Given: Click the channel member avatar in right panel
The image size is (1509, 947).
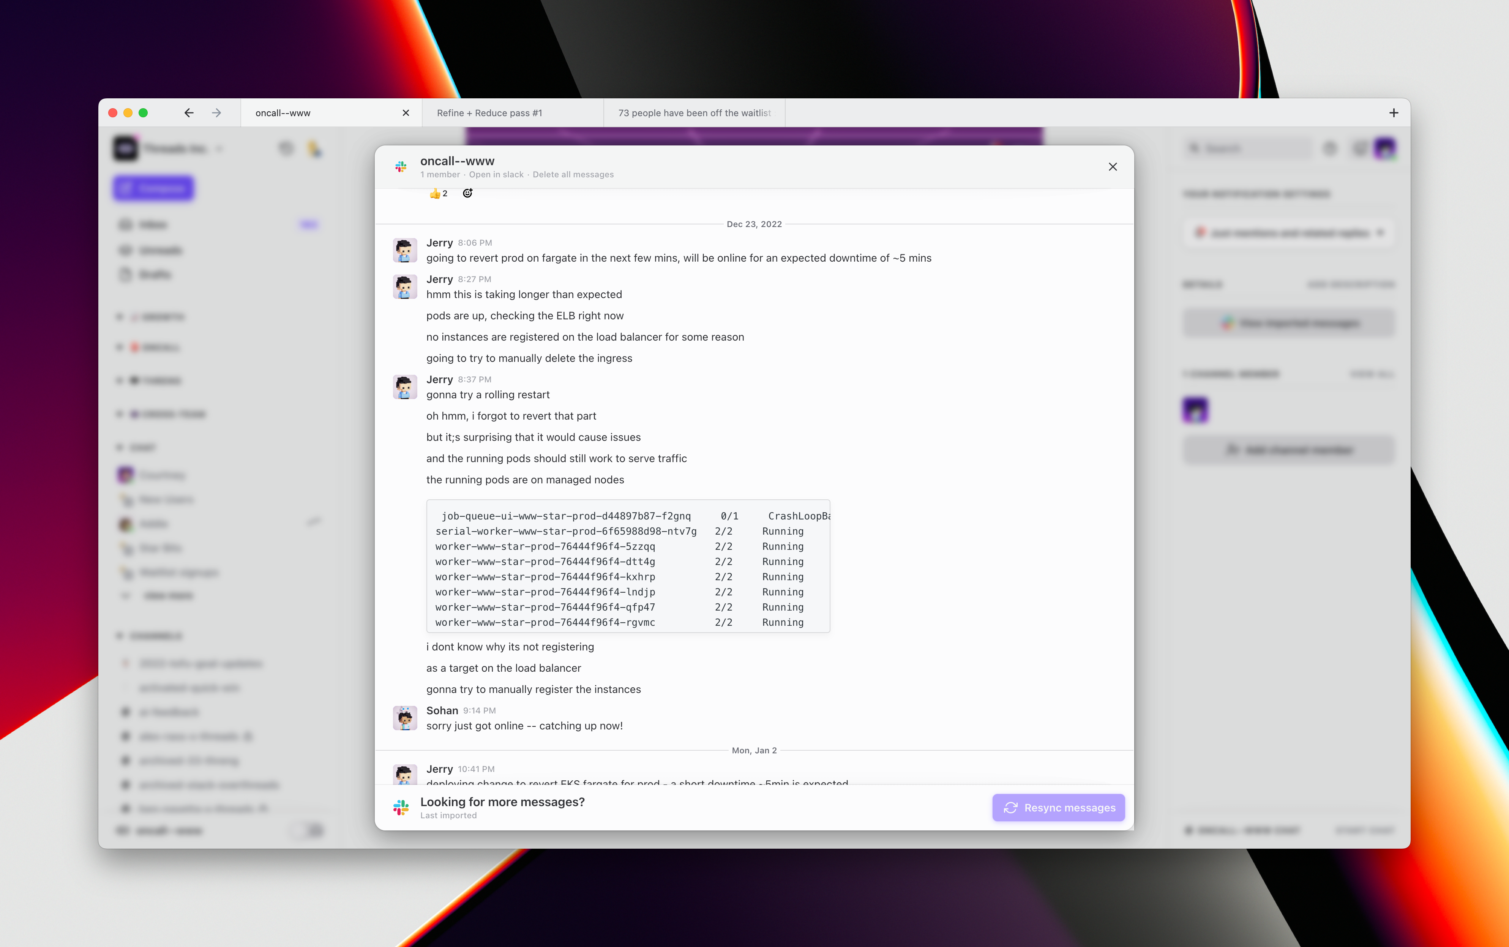Looking at the screenshot, I should coord(1195,411).
